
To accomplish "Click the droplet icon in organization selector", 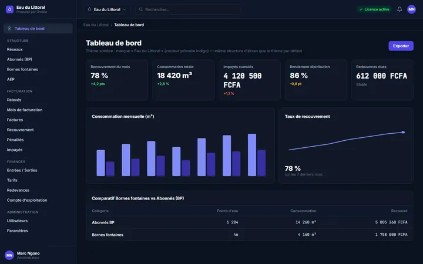I will coord(89,9).
